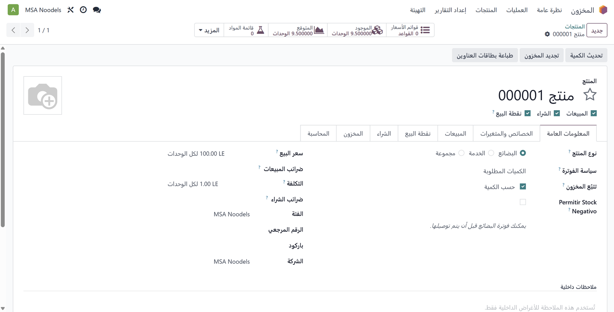Edit the cost 1.00 field
This screenshot has width=614, height=312.
coord(209,184)
